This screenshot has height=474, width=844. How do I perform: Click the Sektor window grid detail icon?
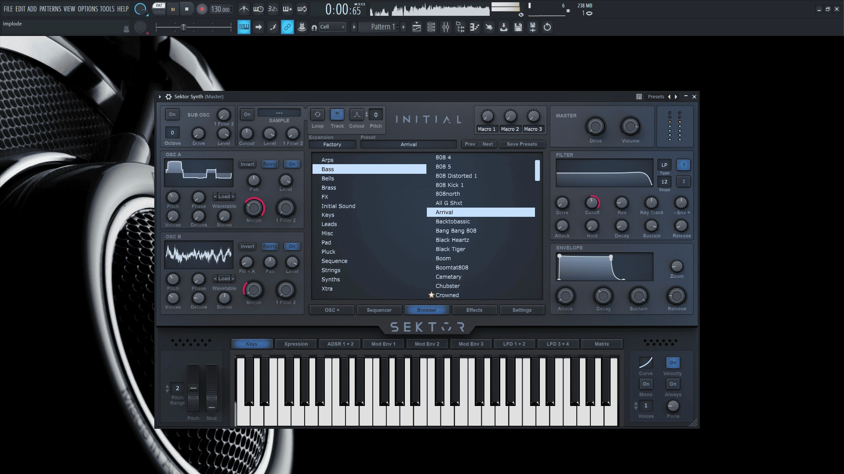639,97
